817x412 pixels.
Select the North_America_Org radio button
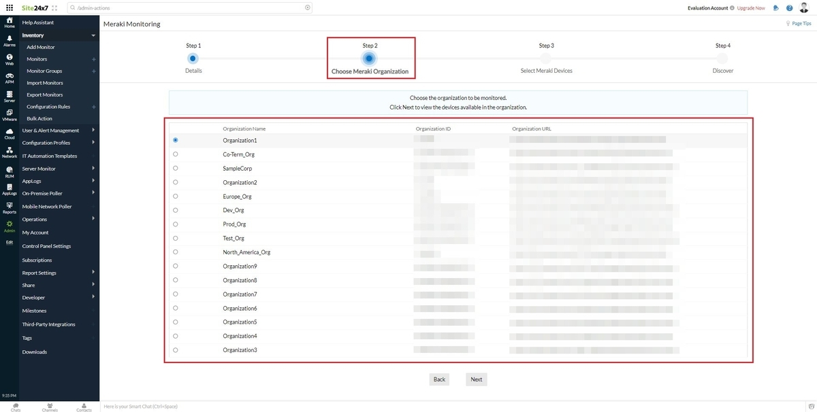click(176, 252)
